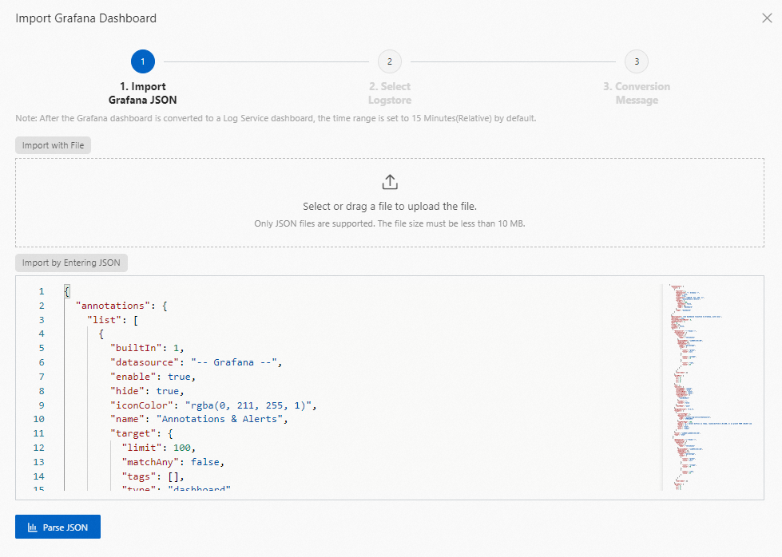Click 'Select or drag a file' upload text

coord(390,206)
